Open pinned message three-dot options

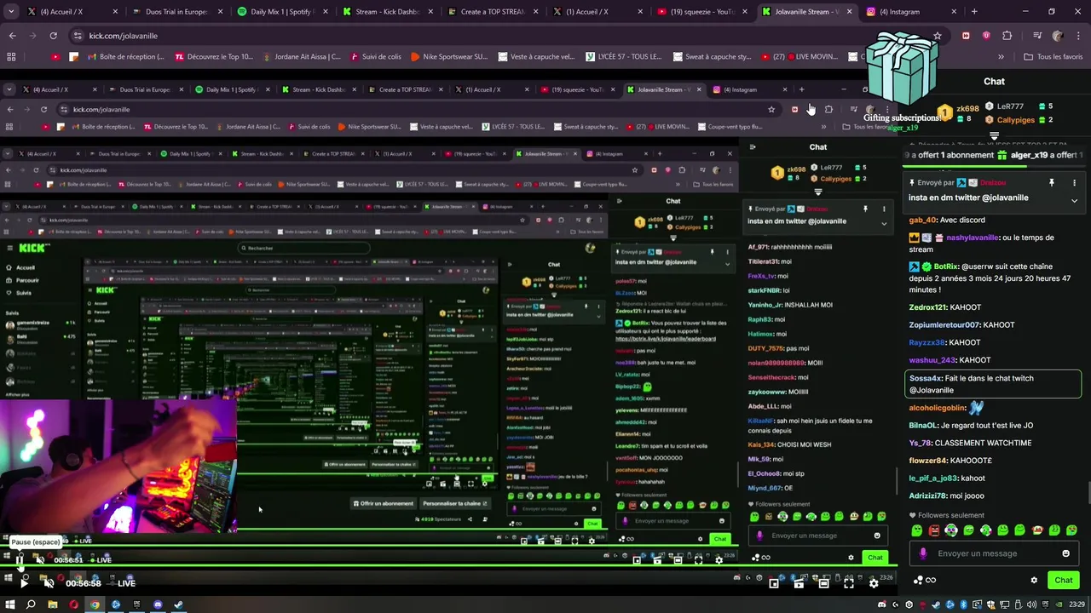[x=1074, y=183]
